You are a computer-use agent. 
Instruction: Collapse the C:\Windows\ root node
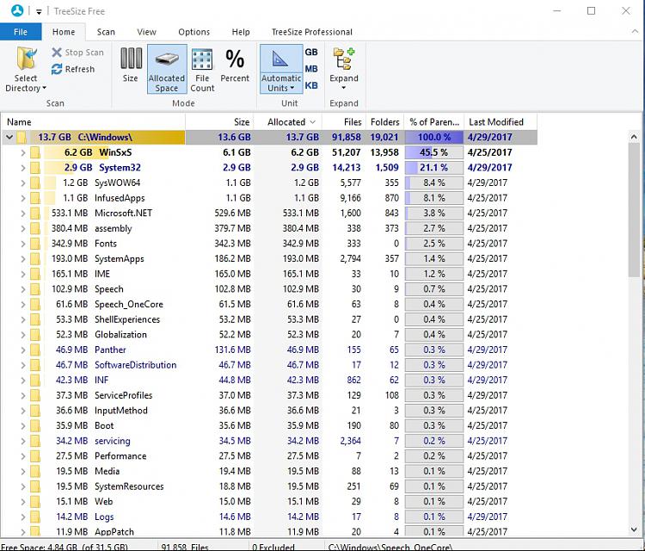pyautogui.click(x=9, y=137)
